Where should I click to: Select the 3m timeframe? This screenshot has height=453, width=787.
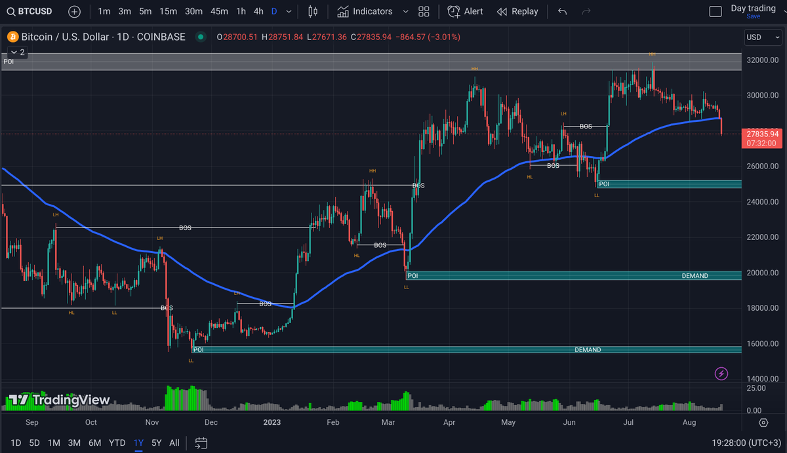point(125,11)
